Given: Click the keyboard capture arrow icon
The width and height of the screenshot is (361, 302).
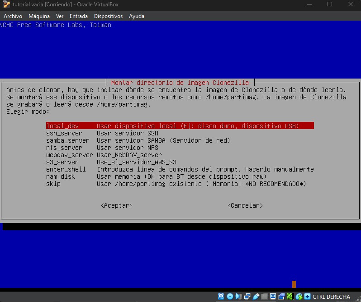Looking at the screenshot, I should pyautogui.click(x=307, y=296).
